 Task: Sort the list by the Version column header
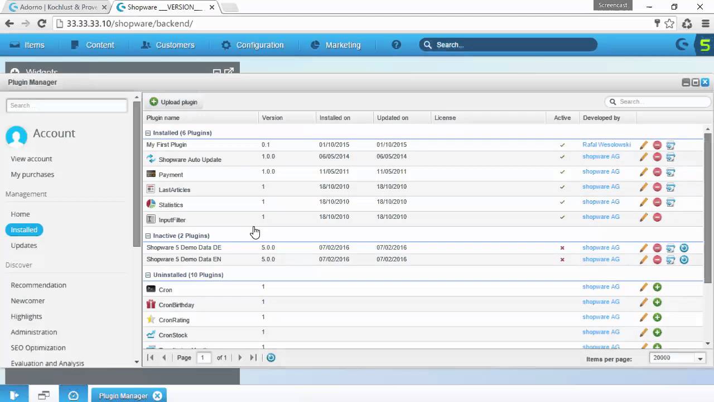[287, 118]
